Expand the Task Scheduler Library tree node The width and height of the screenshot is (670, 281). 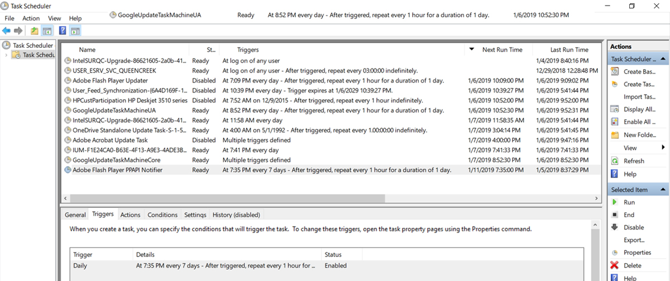[6, 55]
